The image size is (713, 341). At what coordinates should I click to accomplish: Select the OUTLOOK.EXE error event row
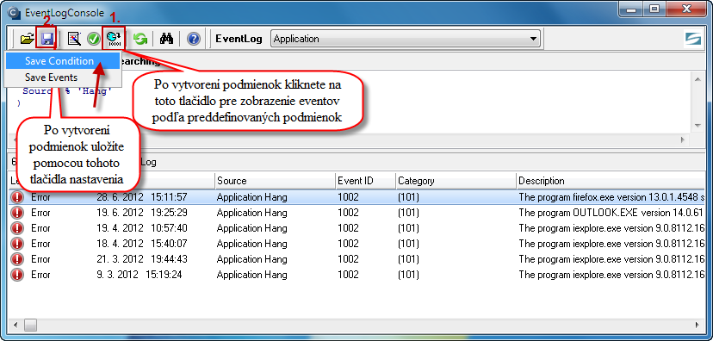pos(357,213)
